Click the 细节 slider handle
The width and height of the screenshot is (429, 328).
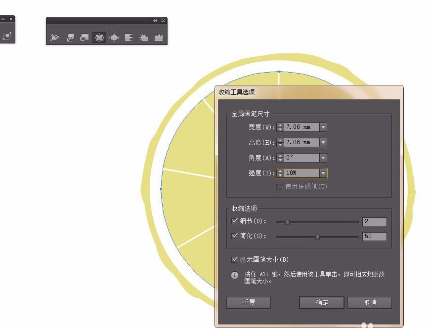[x=287, y=222]
